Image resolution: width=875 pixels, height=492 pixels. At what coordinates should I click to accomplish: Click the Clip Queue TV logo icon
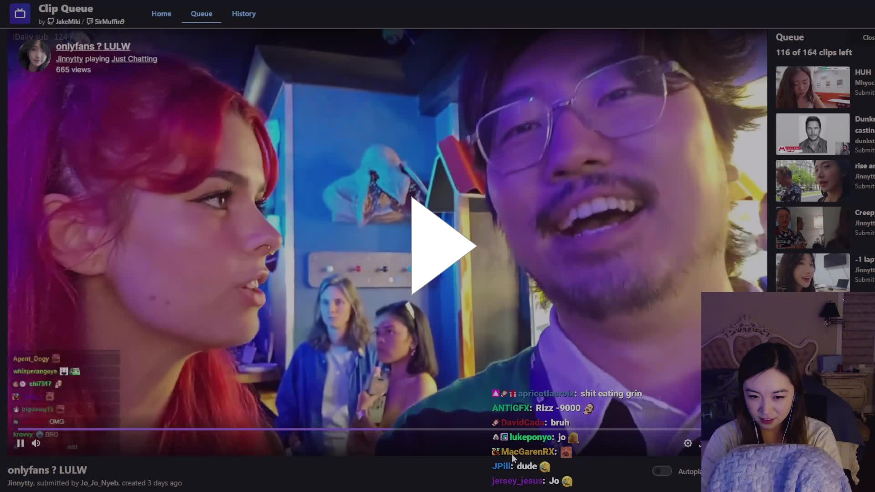tap(20, 13)
